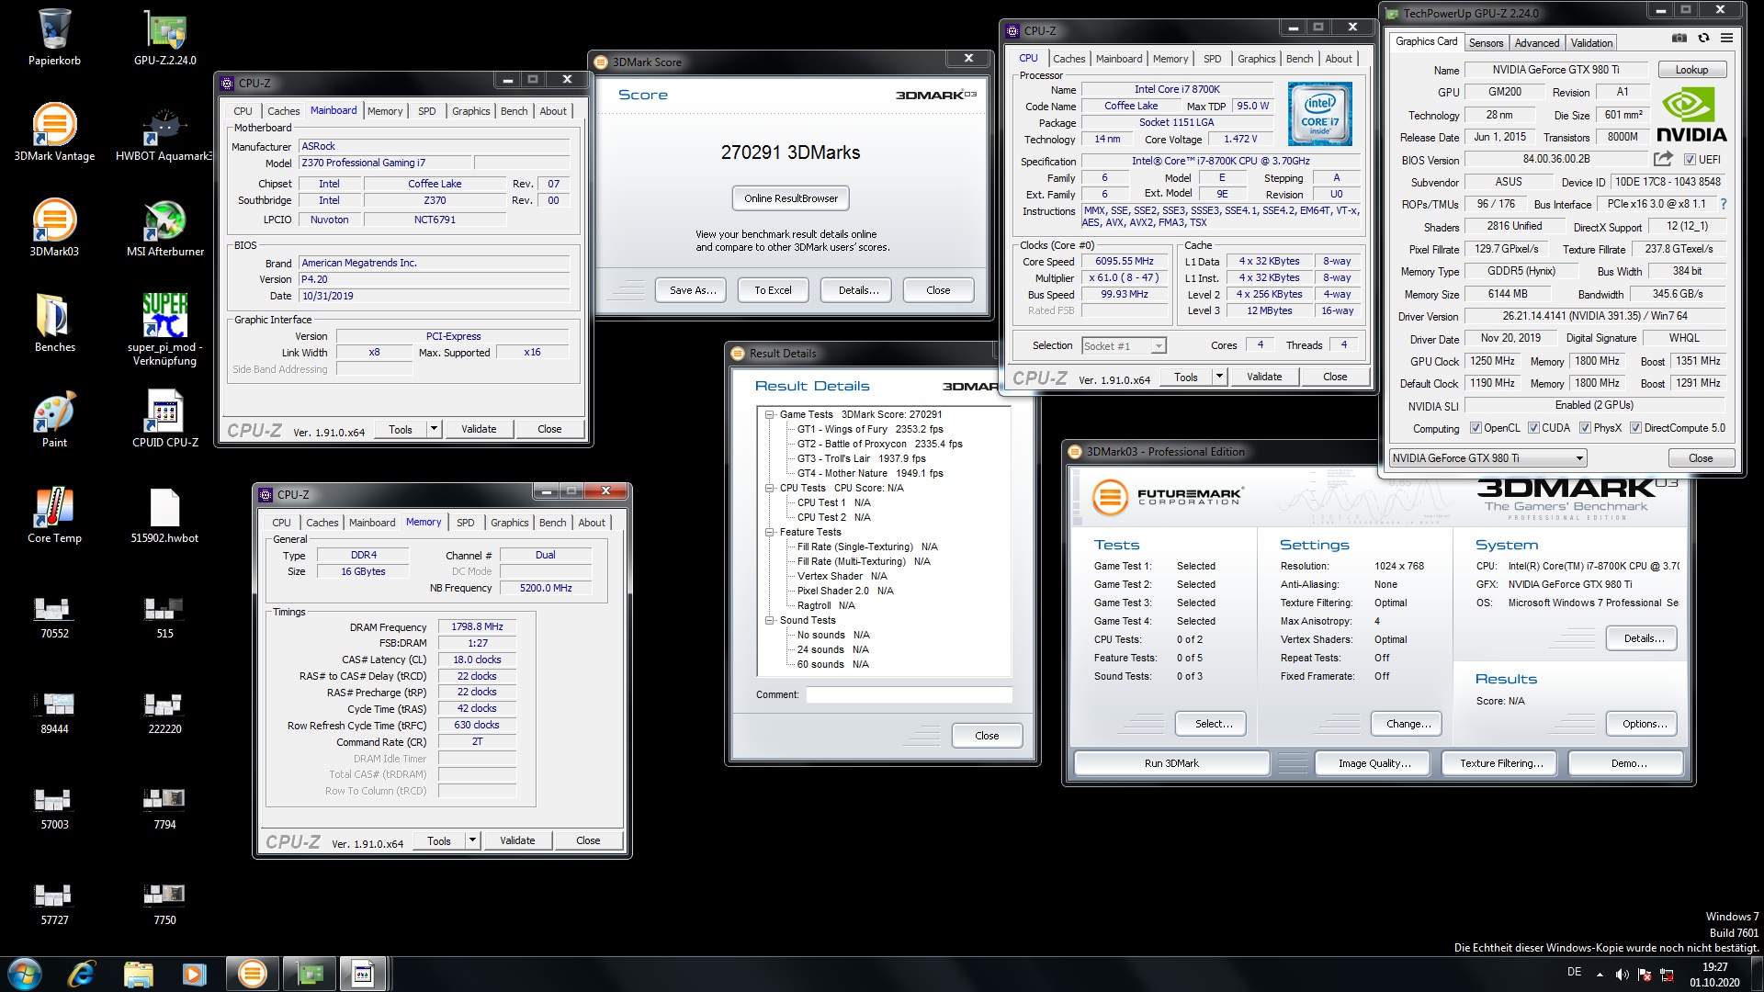Screen dimensions: 1764x992
Task: Open the Validation tab in GPU-Z
Action: [x=1590, y=42]
